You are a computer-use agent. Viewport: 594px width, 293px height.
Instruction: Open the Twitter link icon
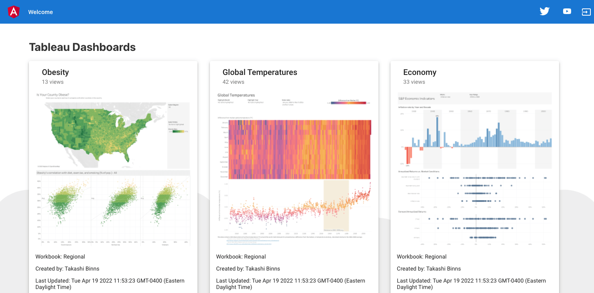544,12
